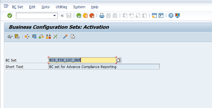Viewport: 212px width, 108px height.
Task: Click the red Cancel icon
Action: 92,16
